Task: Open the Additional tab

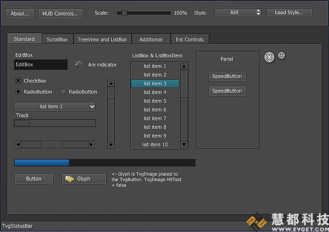Action: [151, 39]
